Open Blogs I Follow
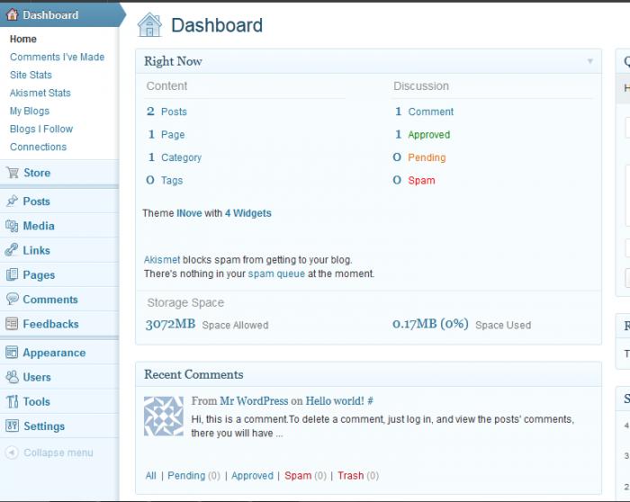 (41, 129)
